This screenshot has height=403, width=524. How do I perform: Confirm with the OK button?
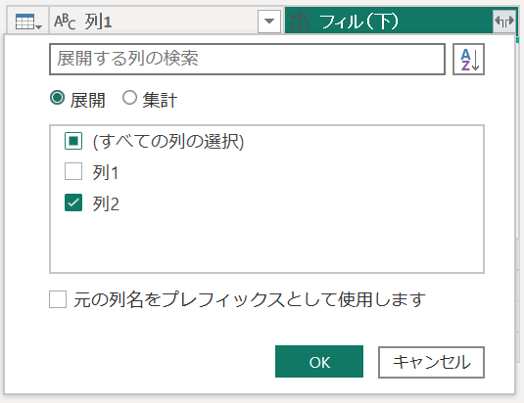(x=319, y=362)
